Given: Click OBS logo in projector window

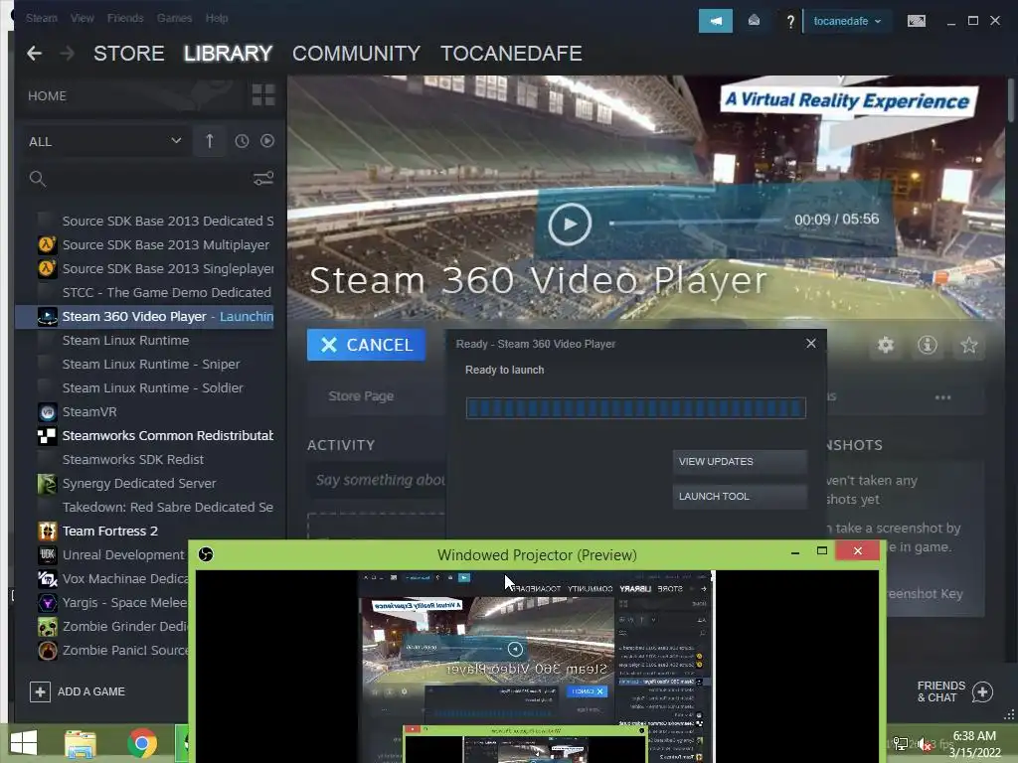Looking at the screenshot, I should (x=206, y=554).
